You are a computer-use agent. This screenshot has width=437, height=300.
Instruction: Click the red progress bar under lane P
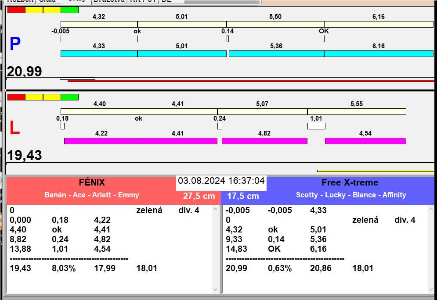250,81
